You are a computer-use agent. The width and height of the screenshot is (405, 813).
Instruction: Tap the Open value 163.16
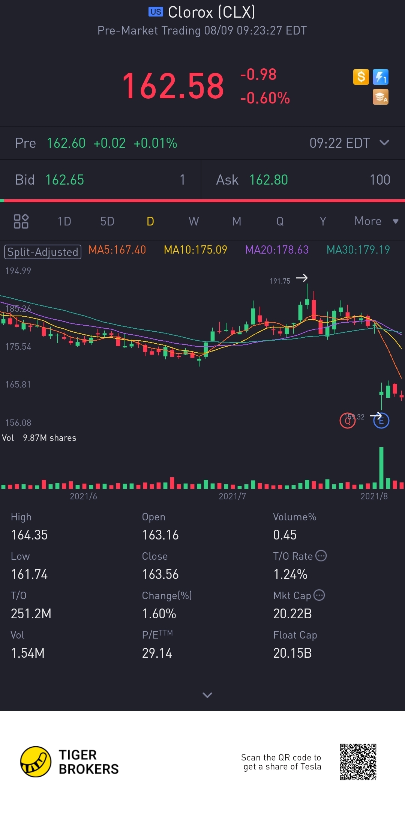pyautogui.click(x=160, y=535)
